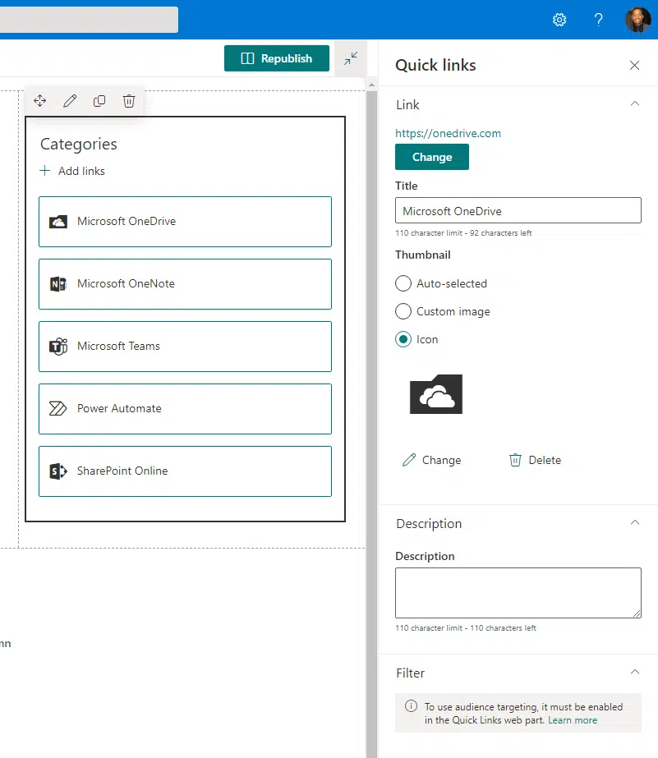Click the Republish button
This screenshot has height=758, width=658.
tap(277, 58)
